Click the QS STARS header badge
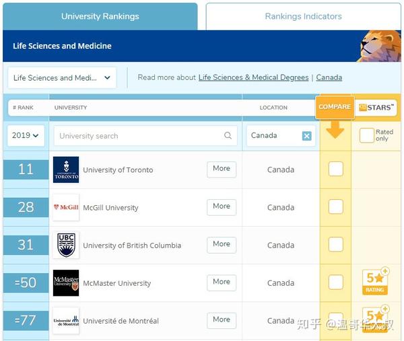Image resolution: width=404 pixels, height=341 pixels. pos(376,108)
